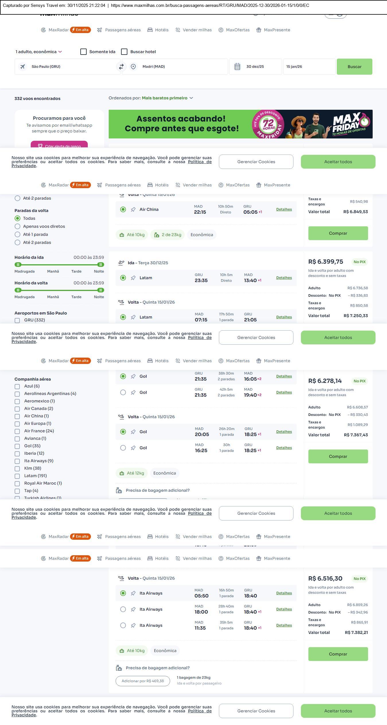
Task: Open the 1 adulto, econômica passenger dropdown
Action: 39,52
